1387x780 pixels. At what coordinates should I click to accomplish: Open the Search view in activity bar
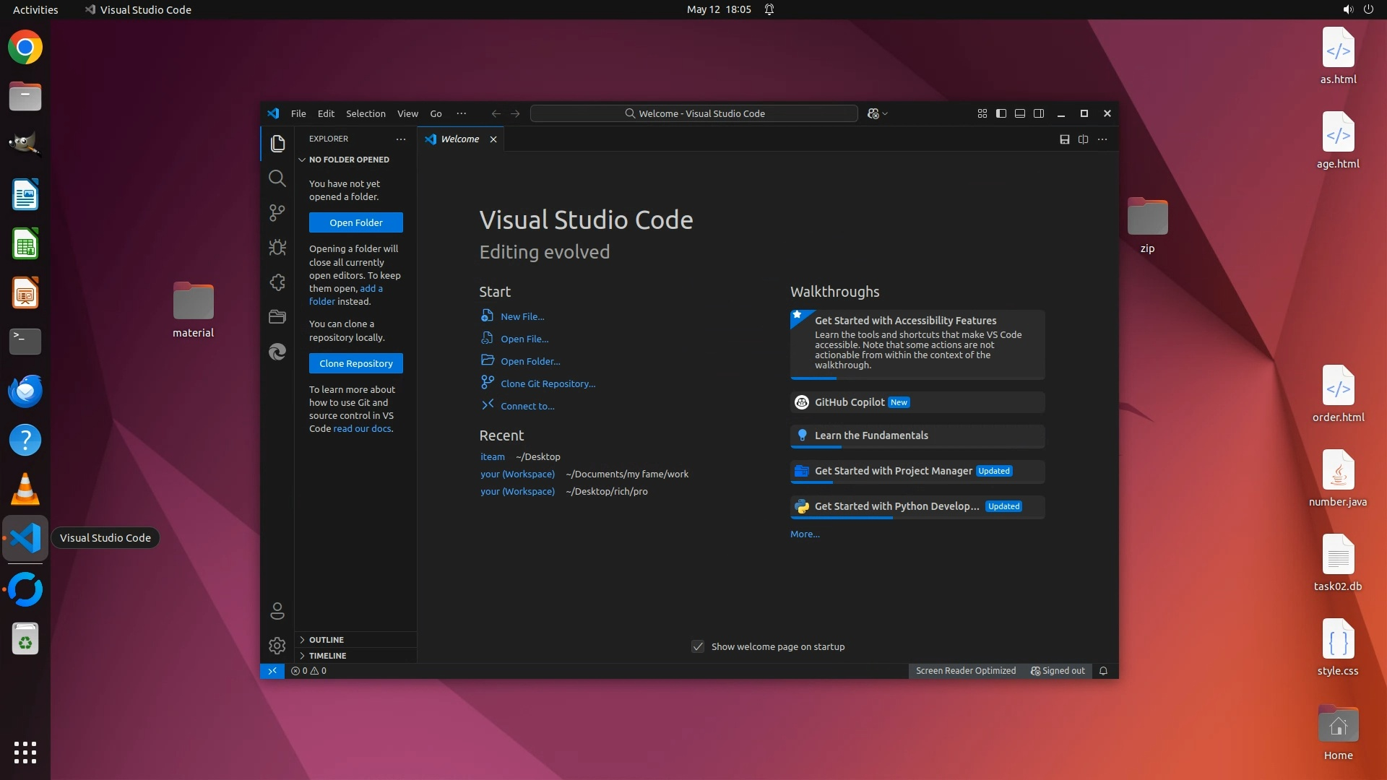(x=277, y=178)
